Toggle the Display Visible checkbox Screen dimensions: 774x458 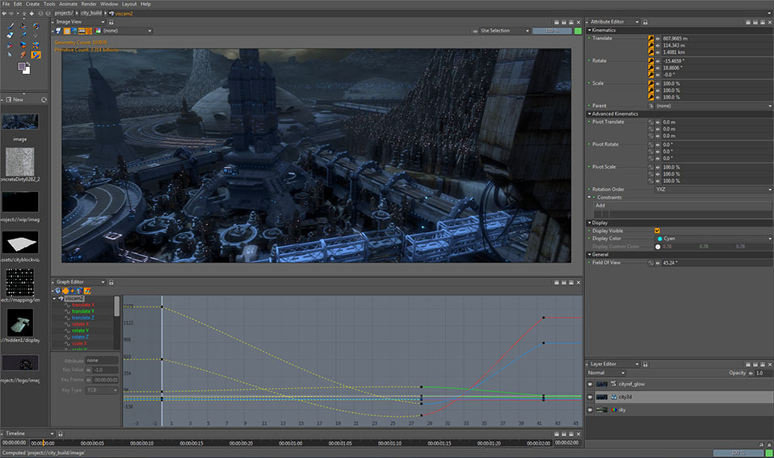click(657, 231)
